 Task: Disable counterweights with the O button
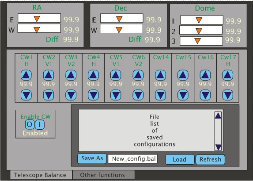[30, 124]
